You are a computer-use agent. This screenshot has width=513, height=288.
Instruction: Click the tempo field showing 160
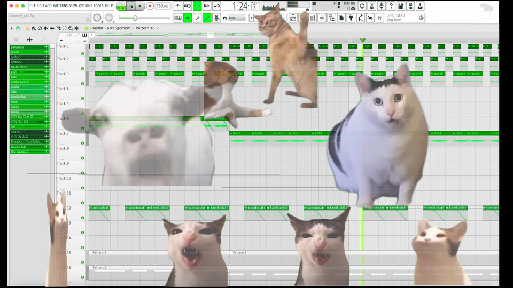[162, 6]
